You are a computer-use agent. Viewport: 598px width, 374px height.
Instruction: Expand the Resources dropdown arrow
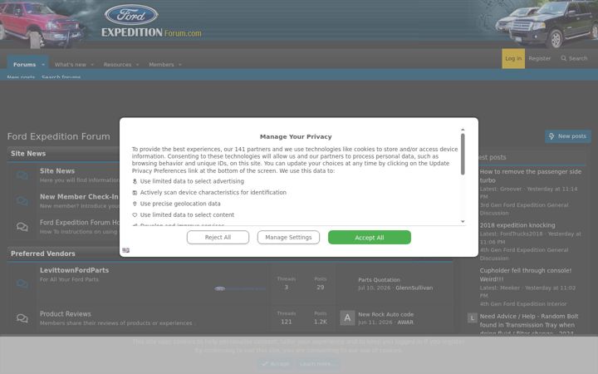click(137, 65)
